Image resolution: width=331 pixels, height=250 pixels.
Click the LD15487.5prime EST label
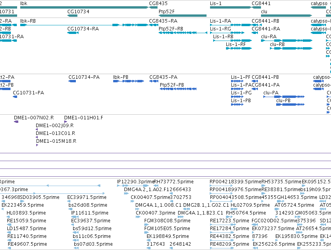click(x=26, y=229)
